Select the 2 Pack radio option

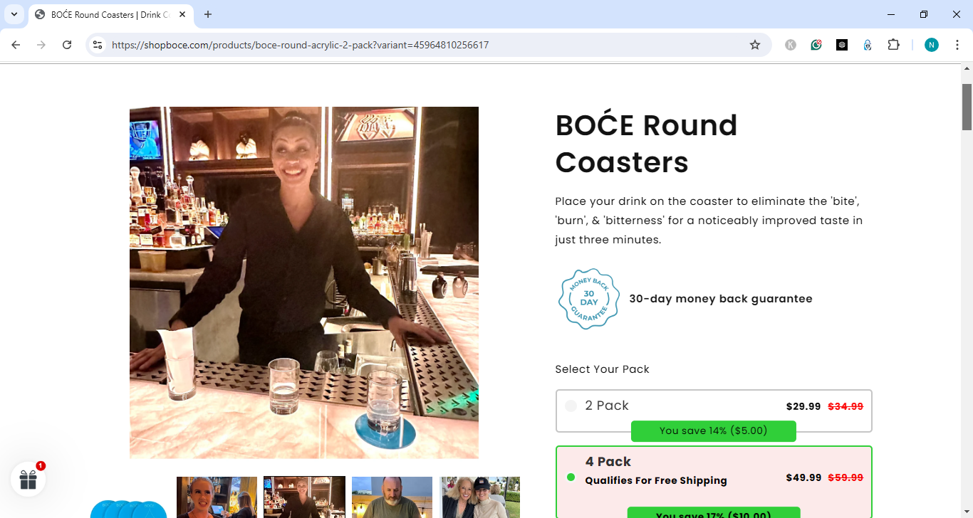[x=571, y=406]
